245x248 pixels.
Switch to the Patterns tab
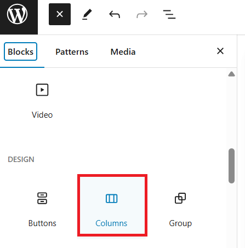point(72,52)
